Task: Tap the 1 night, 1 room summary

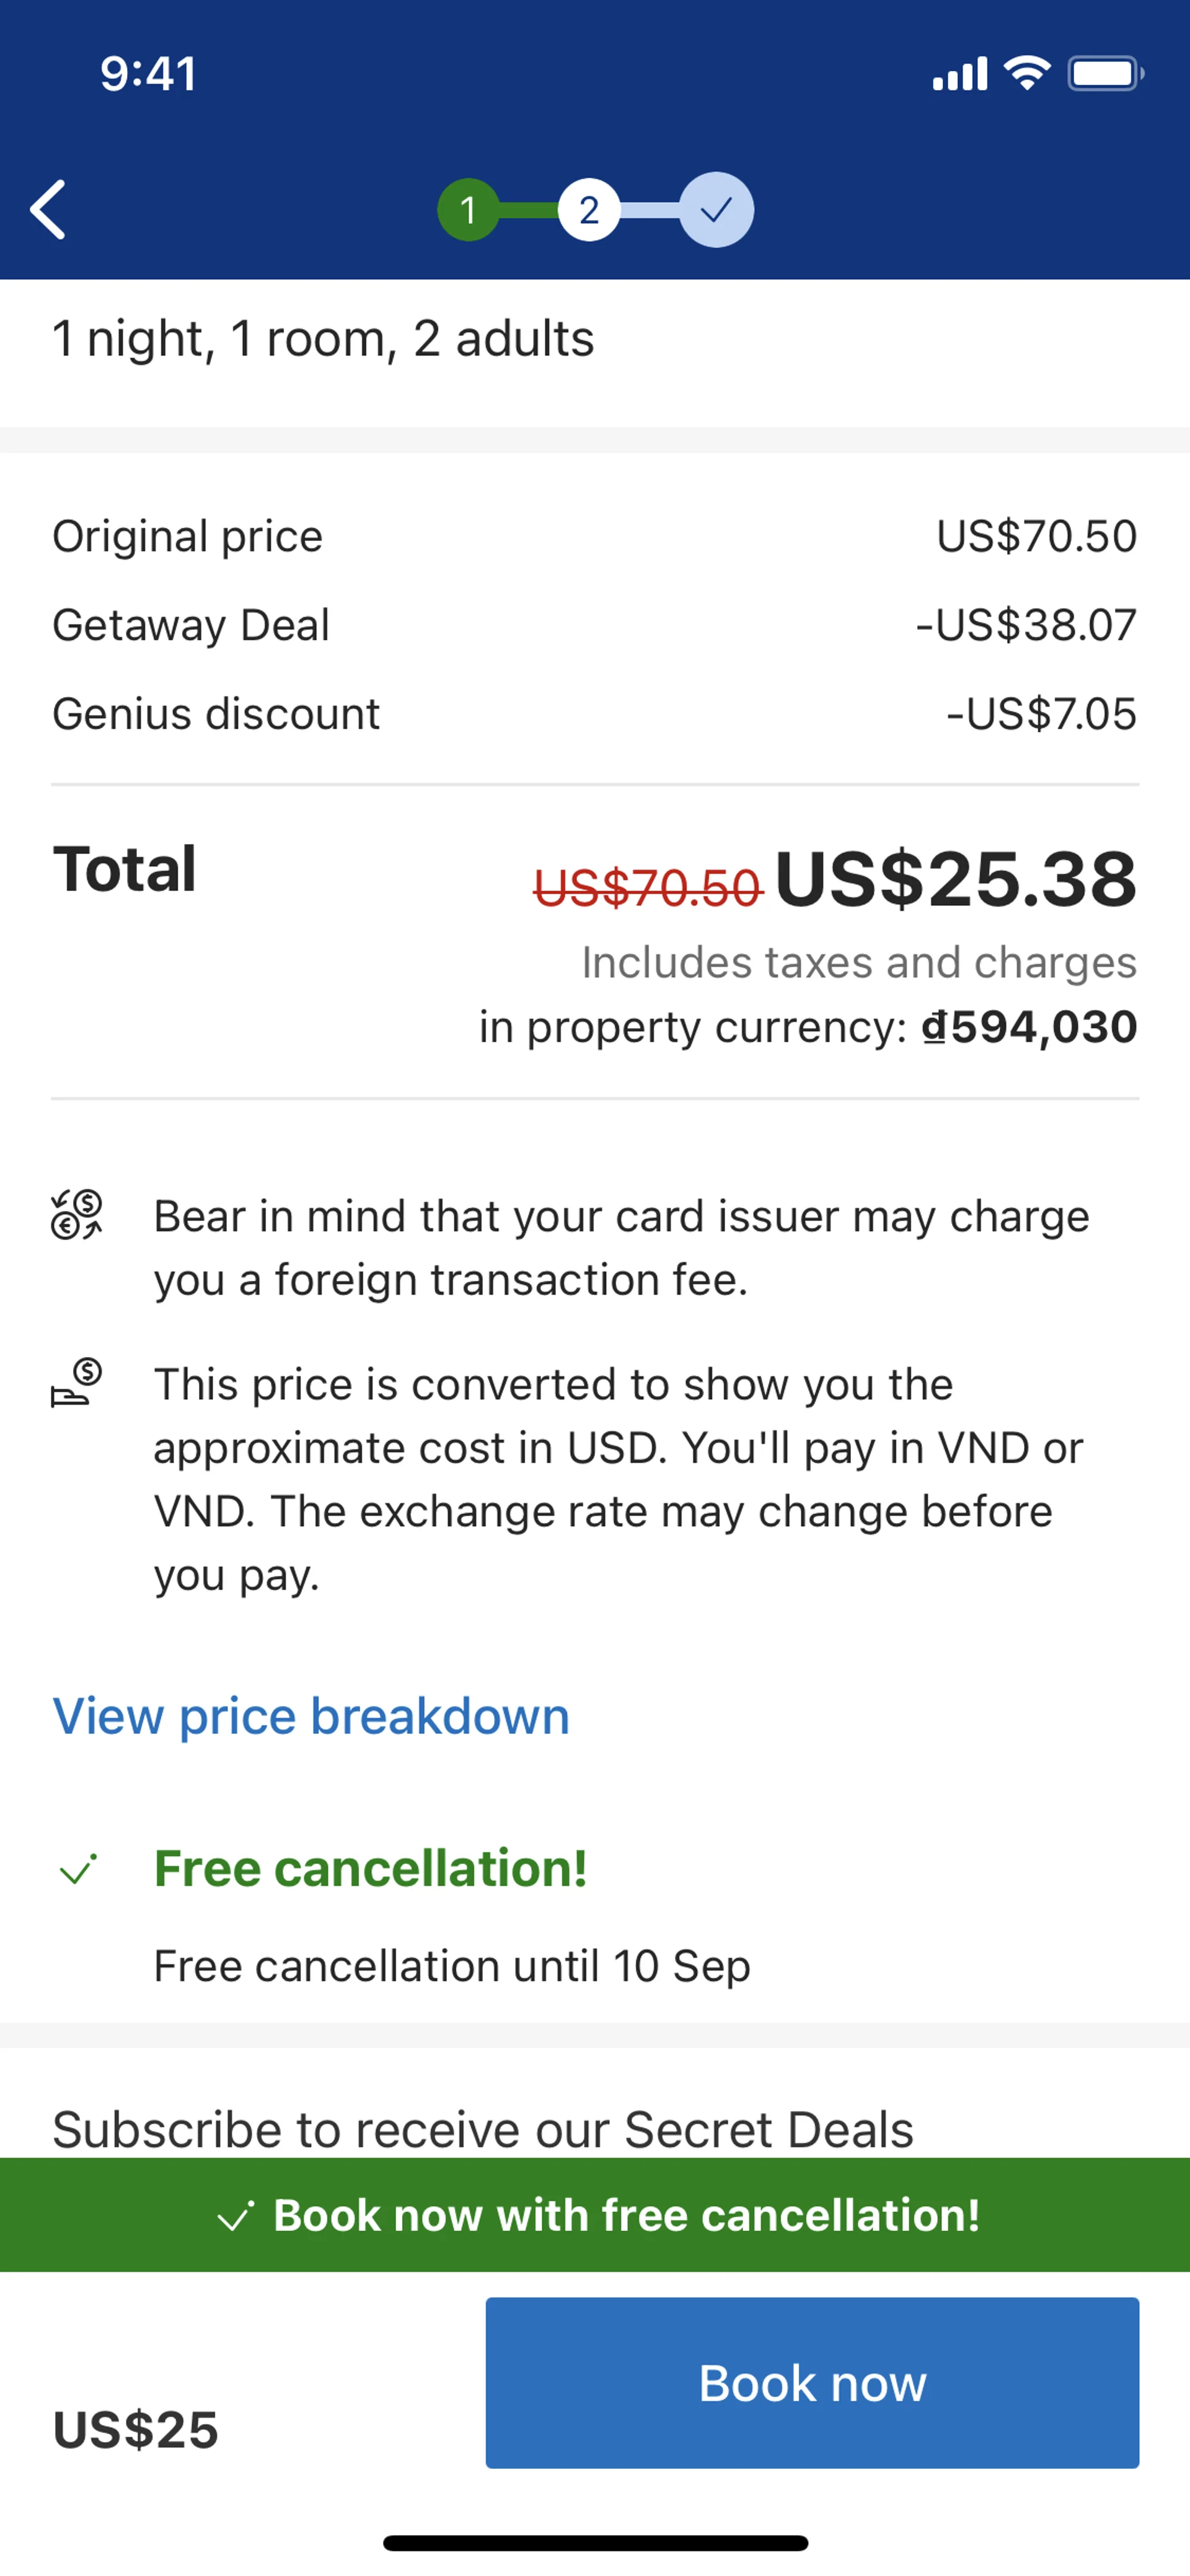Action: [323, 339]
